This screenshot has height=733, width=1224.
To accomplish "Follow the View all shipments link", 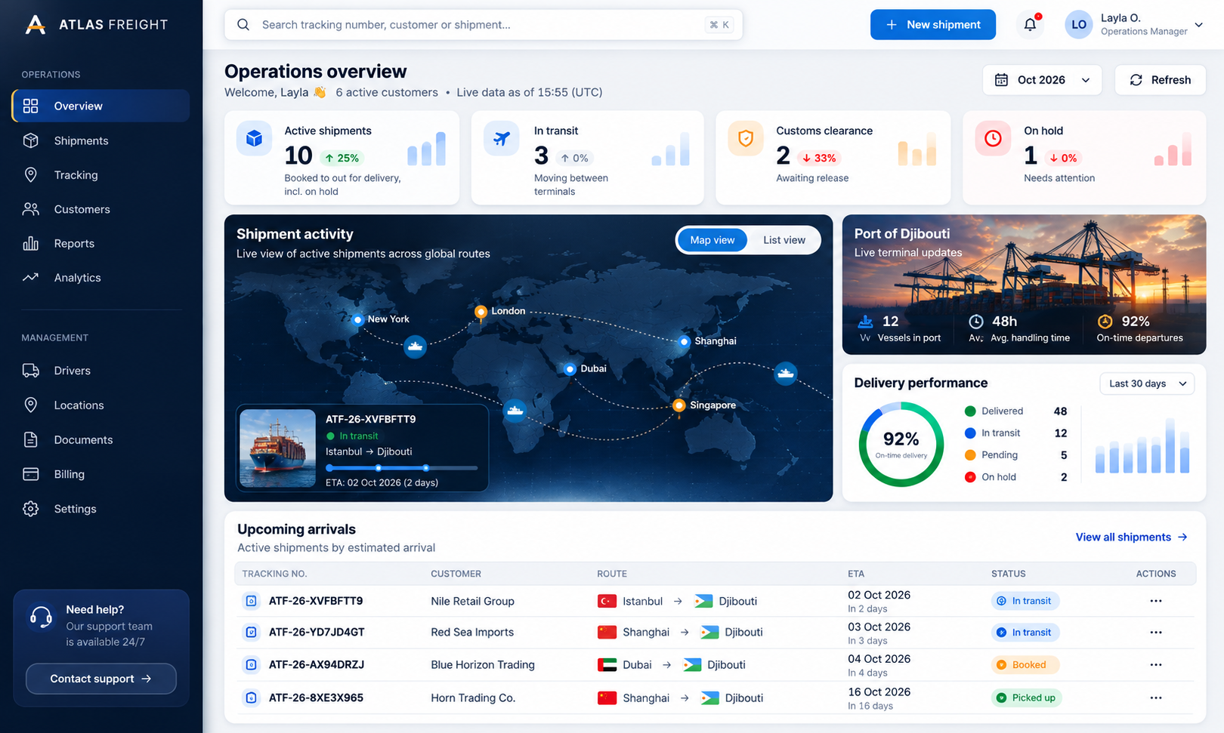I will point(1131,537).
